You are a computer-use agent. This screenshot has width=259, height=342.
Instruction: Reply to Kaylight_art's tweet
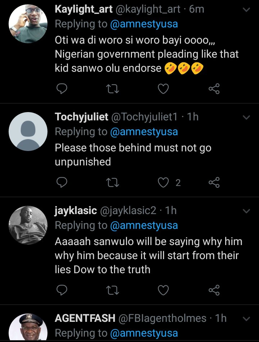point(62,89)
